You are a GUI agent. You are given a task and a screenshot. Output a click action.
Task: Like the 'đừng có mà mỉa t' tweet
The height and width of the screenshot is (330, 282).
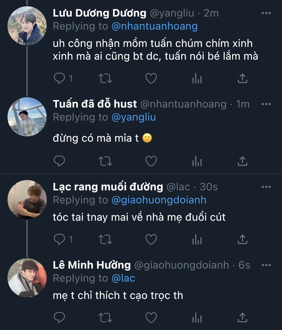(151, 161)
